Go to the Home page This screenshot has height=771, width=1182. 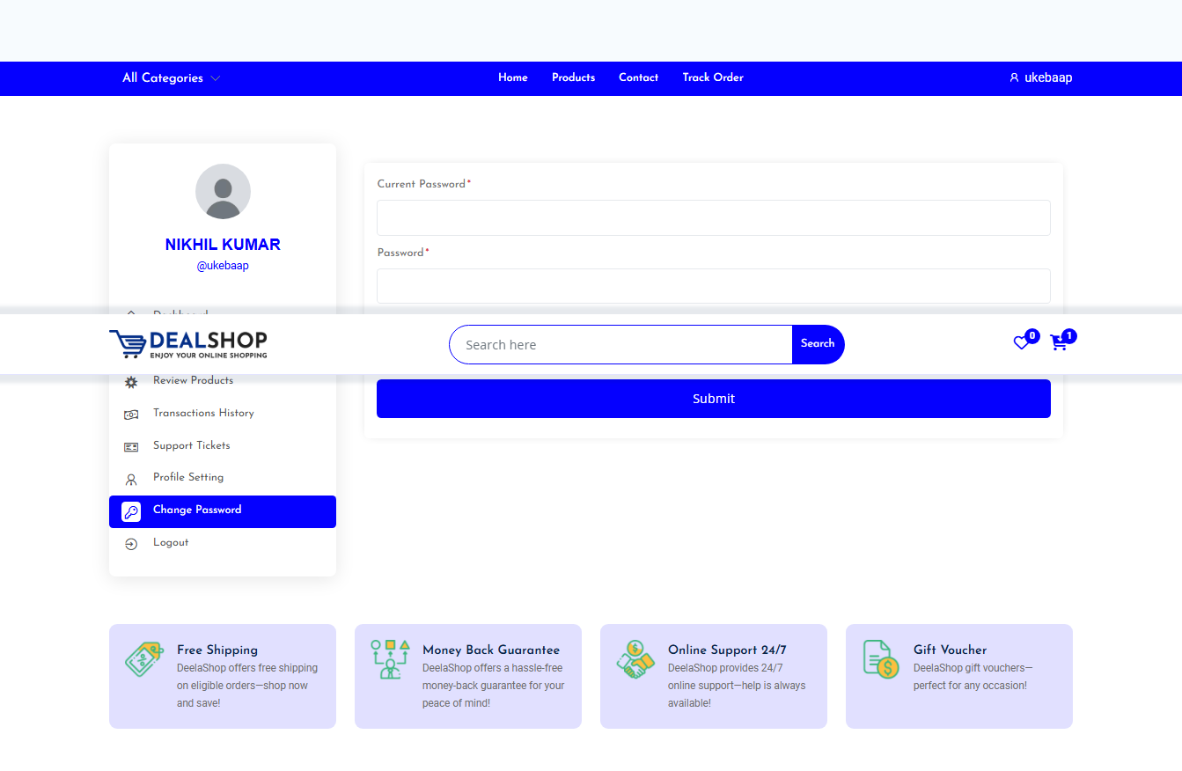click(512, 77)
